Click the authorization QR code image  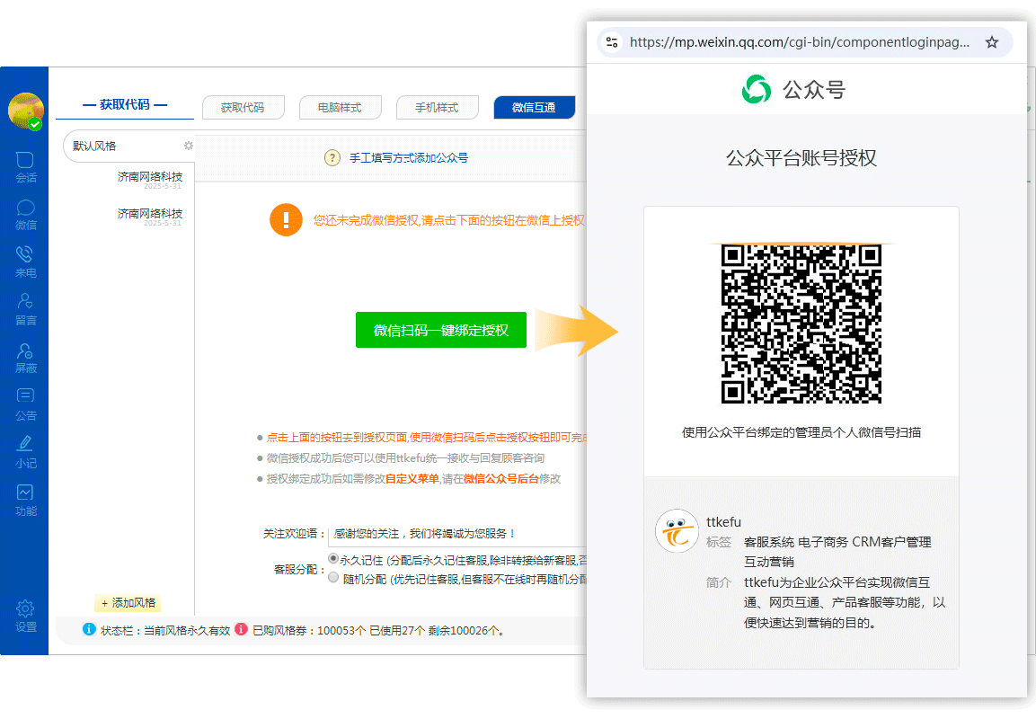801,324
